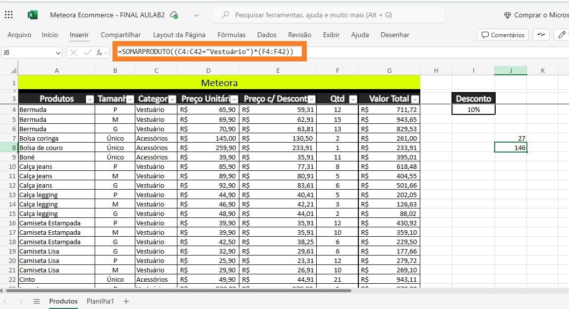The width and height of the screenshot is (569, 309).
Task: Open the Produtos column filter dropdown
Action: click(90, 99)
